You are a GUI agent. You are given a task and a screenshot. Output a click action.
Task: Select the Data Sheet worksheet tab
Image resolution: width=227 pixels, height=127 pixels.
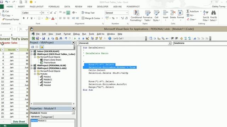coord(19,121)
